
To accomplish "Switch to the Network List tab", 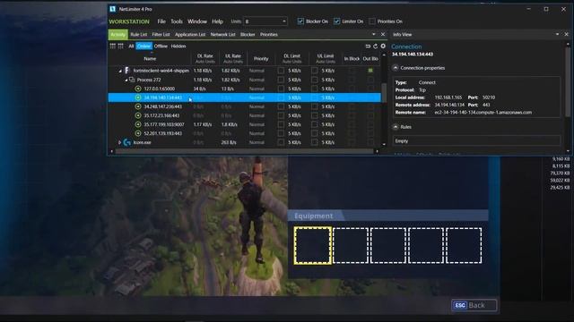I will click(x=222, y=34).
